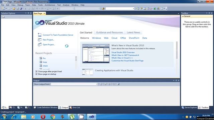Switch to Server Explorer tab
The image size is (214, 120).
coord(189,107)
